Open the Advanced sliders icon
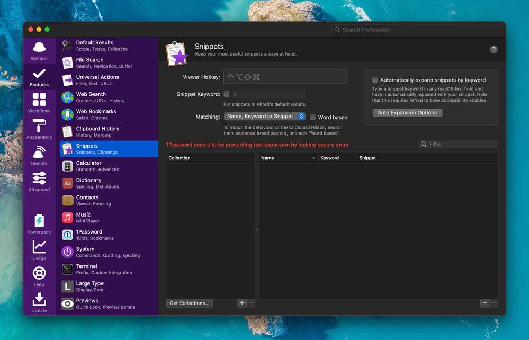Viewport: 529px width, 340px height. click(x=39, y=178)
